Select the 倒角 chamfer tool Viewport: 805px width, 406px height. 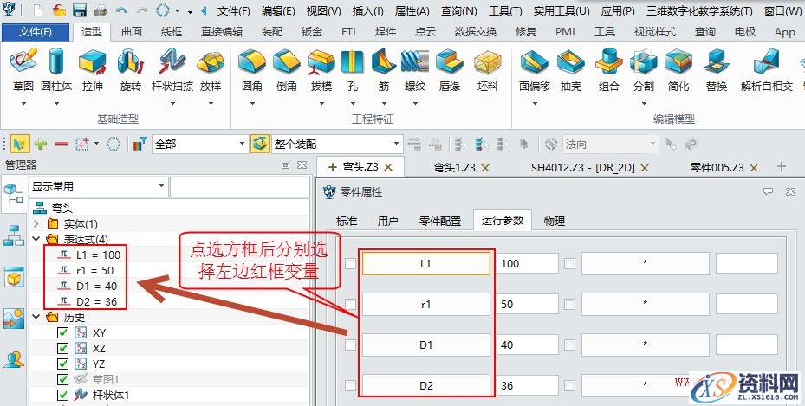pyautogui.click(x=287, y=70)
